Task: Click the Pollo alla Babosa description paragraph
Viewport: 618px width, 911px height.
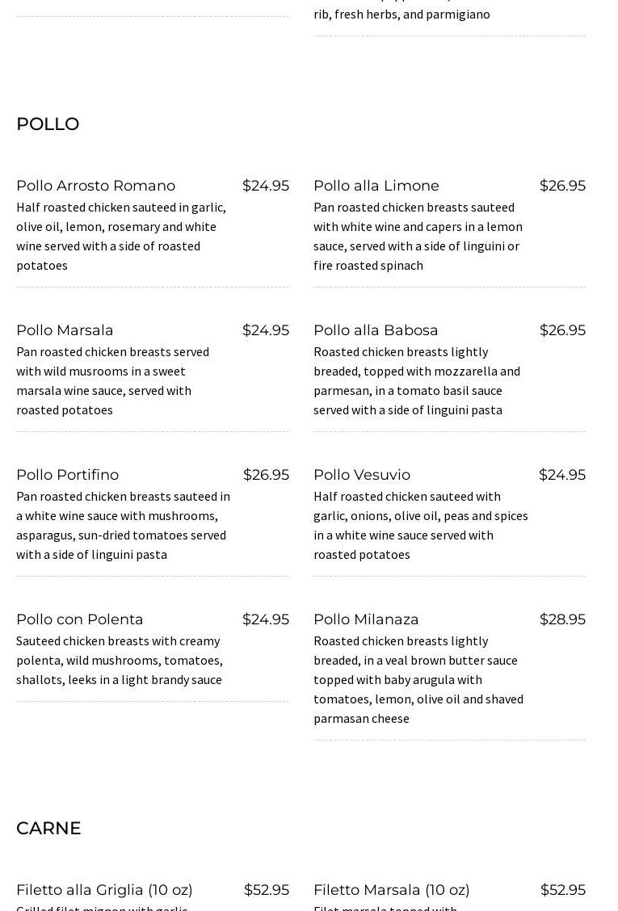Action: tap(417, 380)
